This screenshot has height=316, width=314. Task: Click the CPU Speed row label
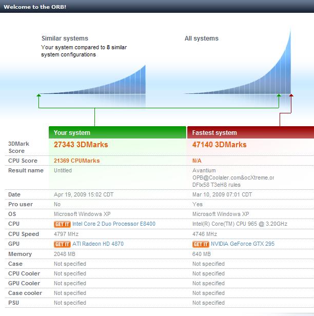click(x=24, y=234)
